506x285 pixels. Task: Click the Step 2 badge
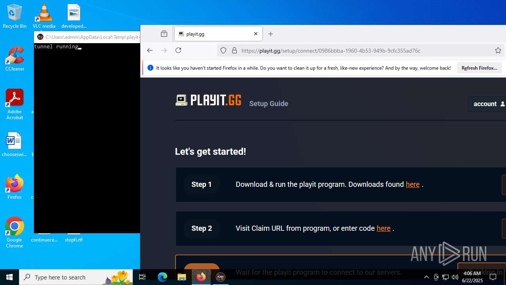(x=202, y=228)
